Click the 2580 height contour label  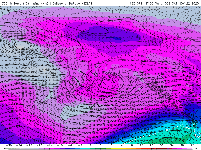(x=22, y=49)
